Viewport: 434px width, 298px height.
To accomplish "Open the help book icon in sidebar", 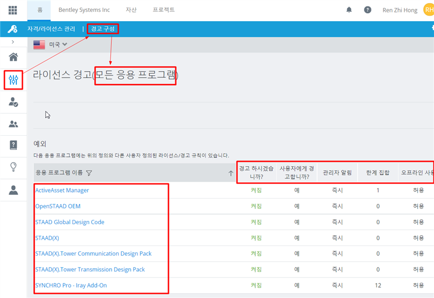I will [x=13, y=145].
